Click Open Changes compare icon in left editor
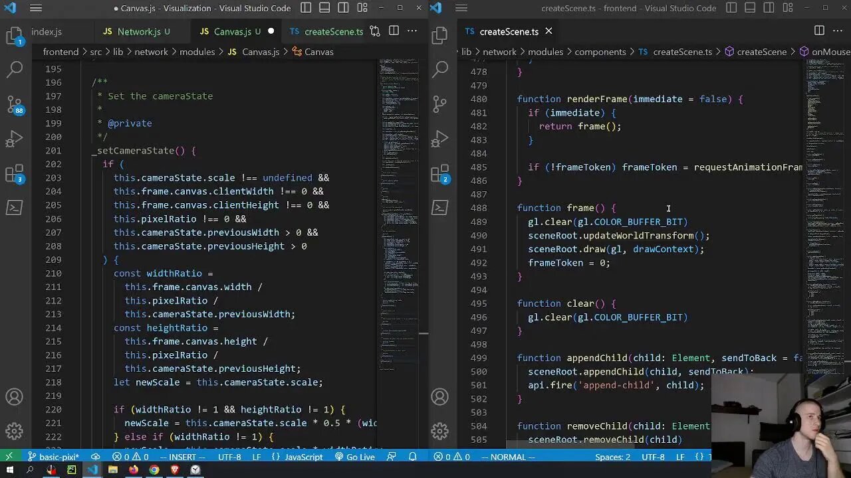The width and height of the screenshot is (851, 478). pyautogui.click(x=375, y=31)
